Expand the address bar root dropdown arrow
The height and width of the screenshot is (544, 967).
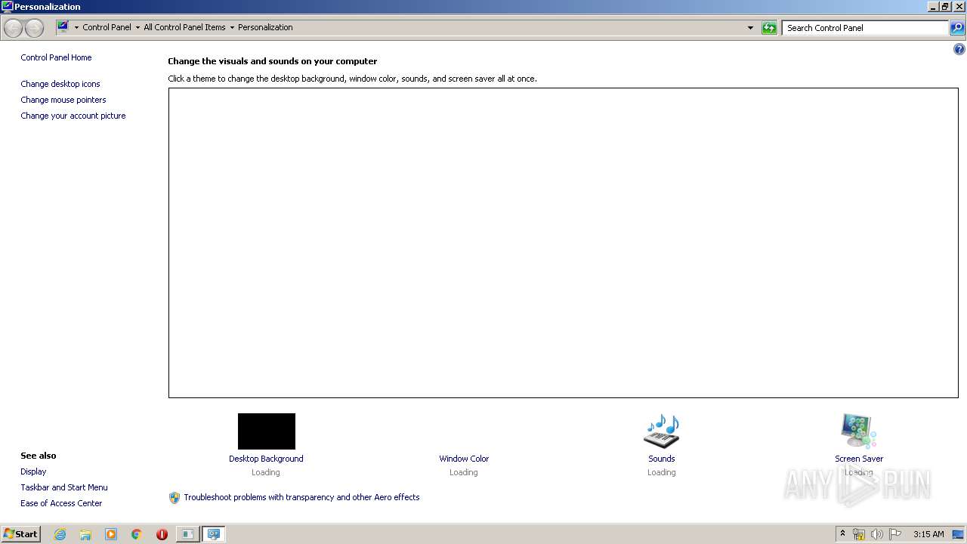(x=76, y=27)
